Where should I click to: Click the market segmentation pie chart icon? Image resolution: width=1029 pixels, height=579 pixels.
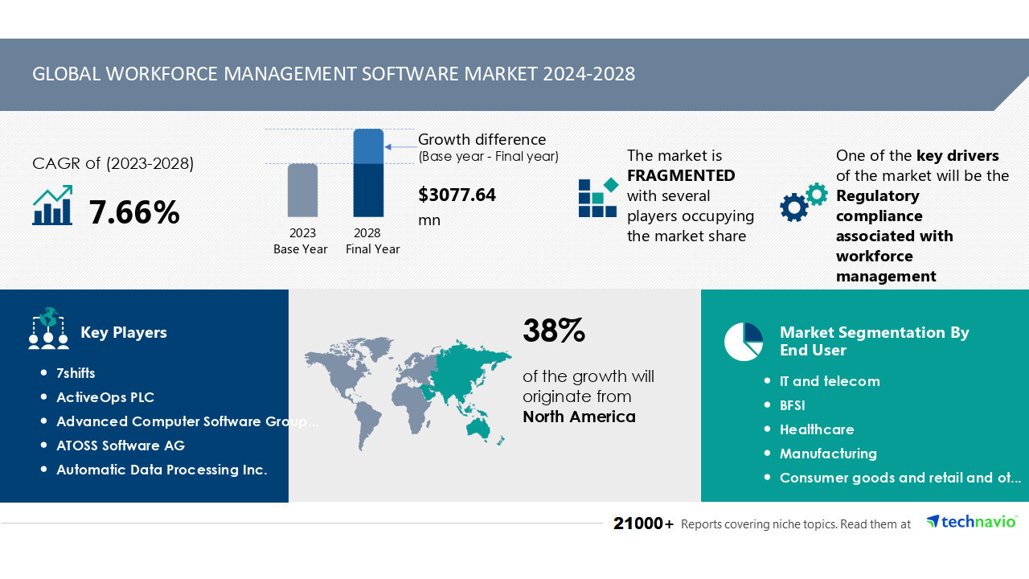pyautogui.click(x=743, y=342)
